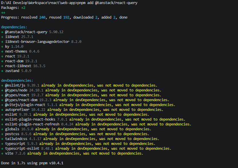The image size is (238, 168).
Task: Click the 'next-themes 0.4.6' line
Action: point(20,51)
